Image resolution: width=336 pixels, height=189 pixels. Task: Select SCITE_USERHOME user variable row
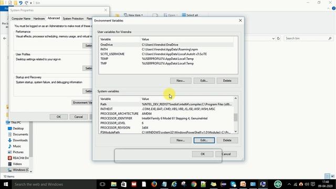166,54
